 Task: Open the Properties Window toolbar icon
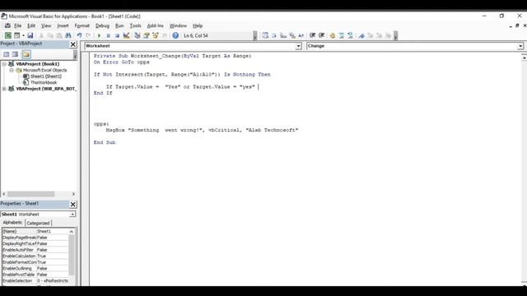(x=147, y=35)
